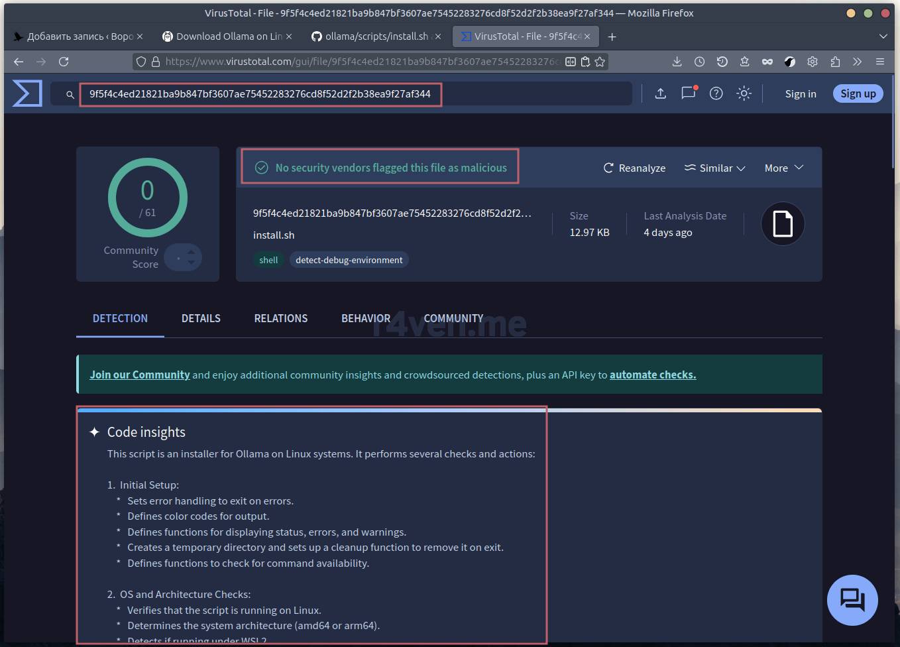Screen dimensions: 900x647
Task: Switch to the DETAILS tab
Action: (201, 318)
